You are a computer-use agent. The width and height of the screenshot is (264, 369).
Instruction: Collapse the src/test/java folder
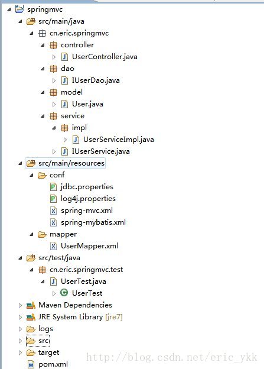[x=20, y=258]
